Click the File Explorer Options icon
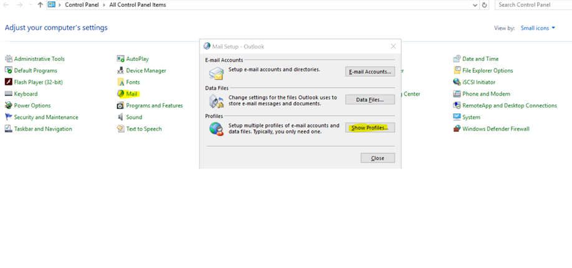The image size is (572, 268). 457,71
